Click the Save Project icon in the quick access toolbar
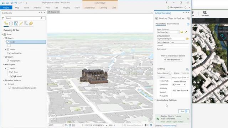228x128 pixels. tap(12, 3)
